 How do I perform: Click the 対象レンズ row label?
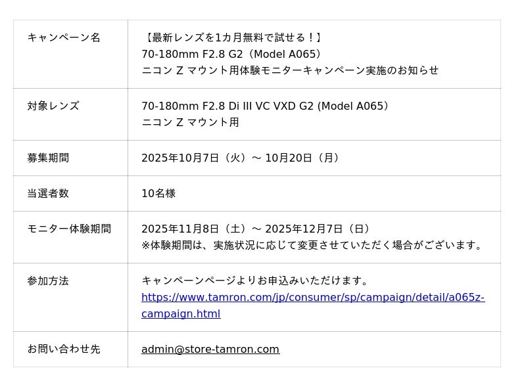(53, 106)
